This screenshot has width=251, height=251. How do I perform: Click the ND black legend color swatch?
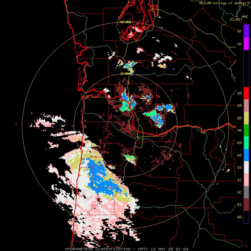[x=246, y=217]
